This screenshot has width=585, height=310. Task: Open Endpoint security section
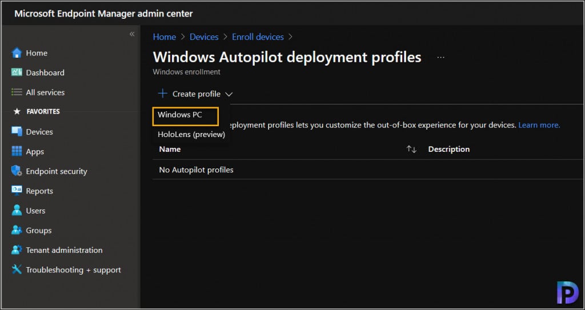click(57, 171)
